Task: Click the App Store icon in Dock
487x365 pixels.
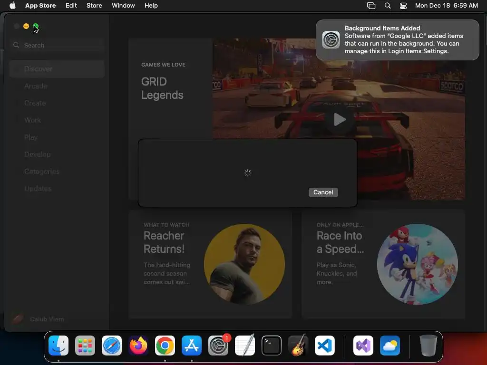Action: (x=192, y=346)
